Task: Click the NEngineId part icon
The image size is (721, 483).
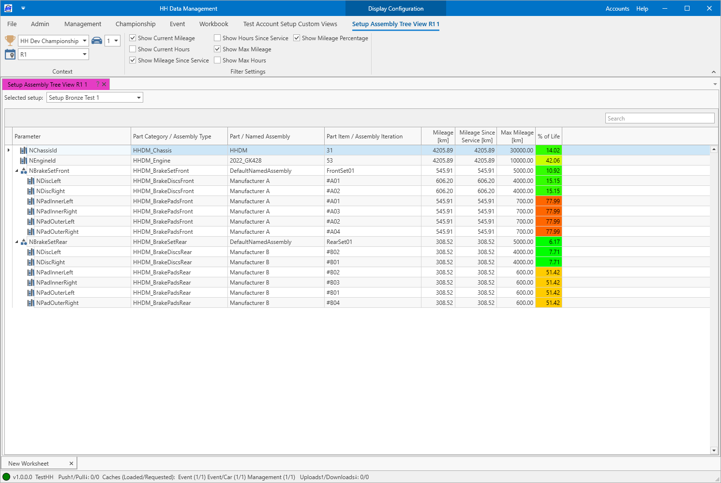Action: click(23, 161)
